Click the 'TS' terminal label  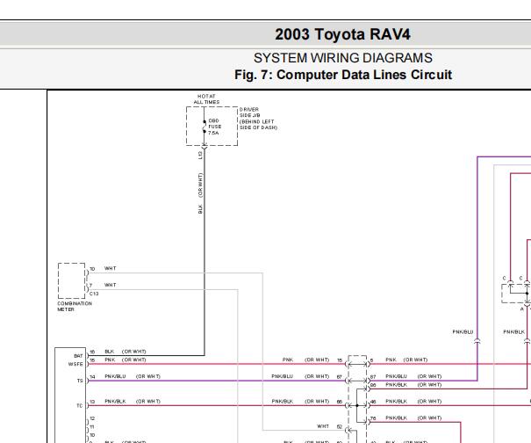tap(80, 381)
